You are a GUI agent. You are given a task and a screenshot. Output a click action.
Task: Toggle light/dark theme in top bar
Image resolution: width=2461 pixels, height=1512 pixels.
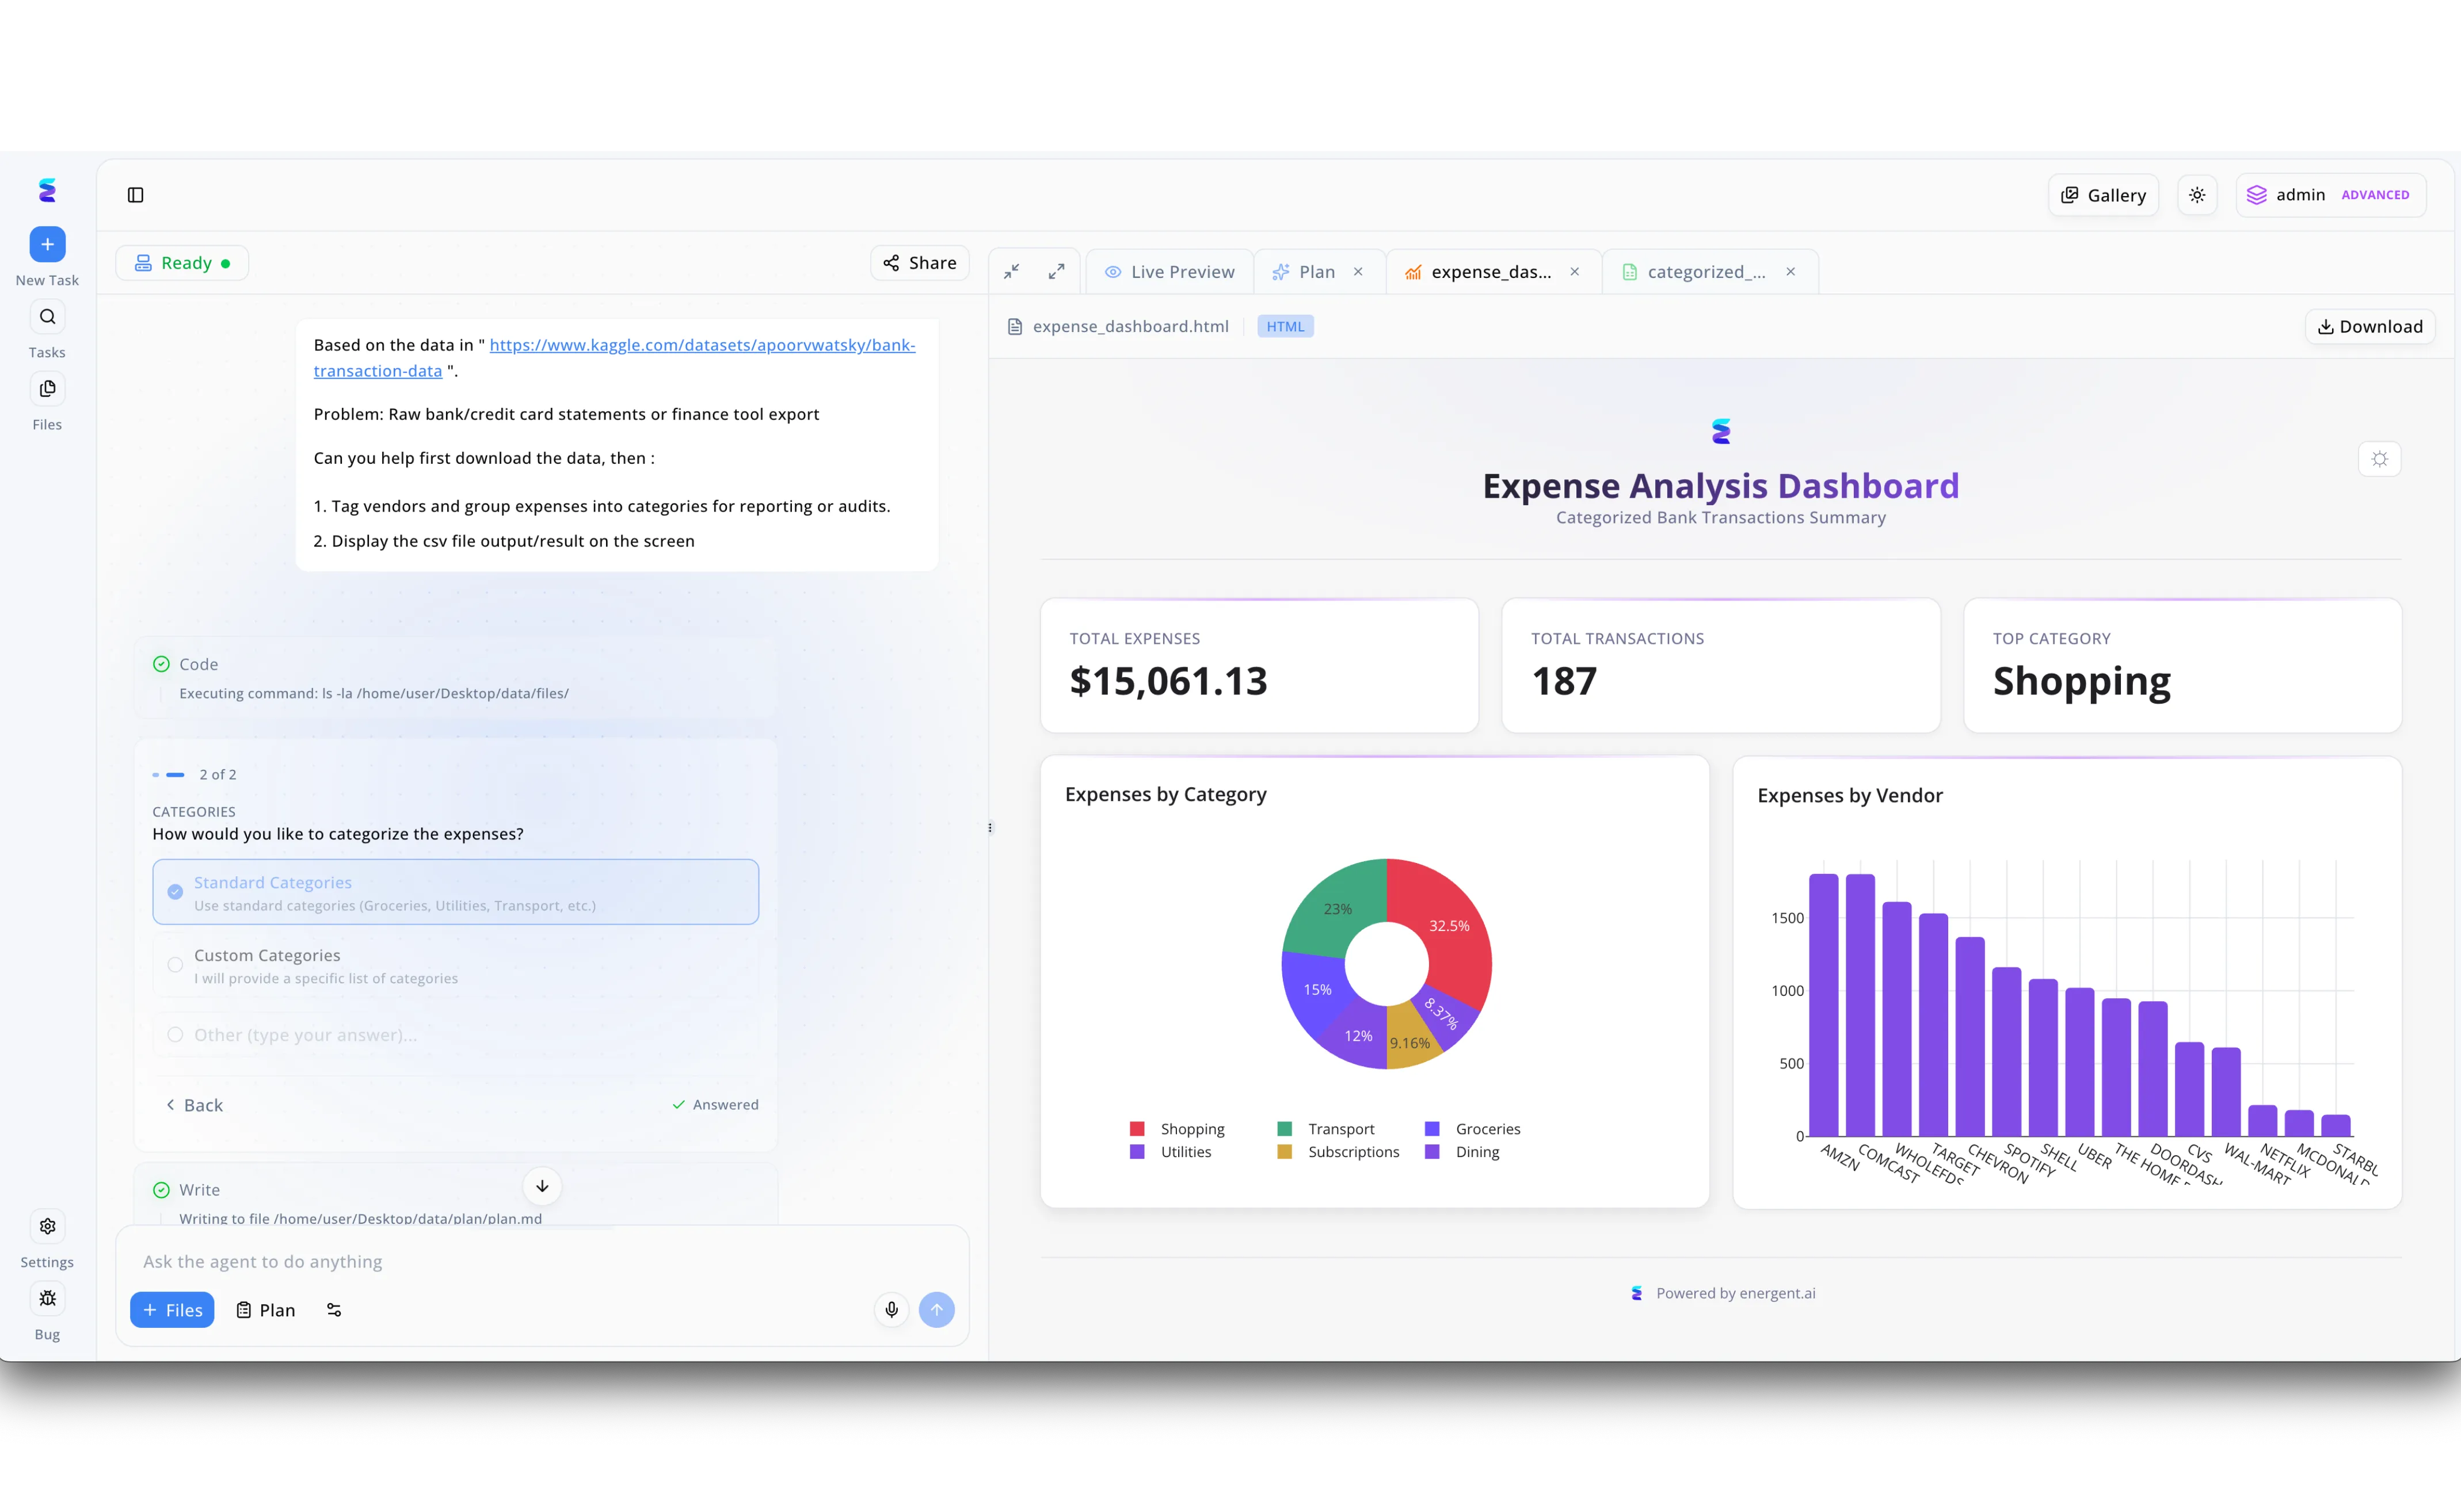point(2198,194)
